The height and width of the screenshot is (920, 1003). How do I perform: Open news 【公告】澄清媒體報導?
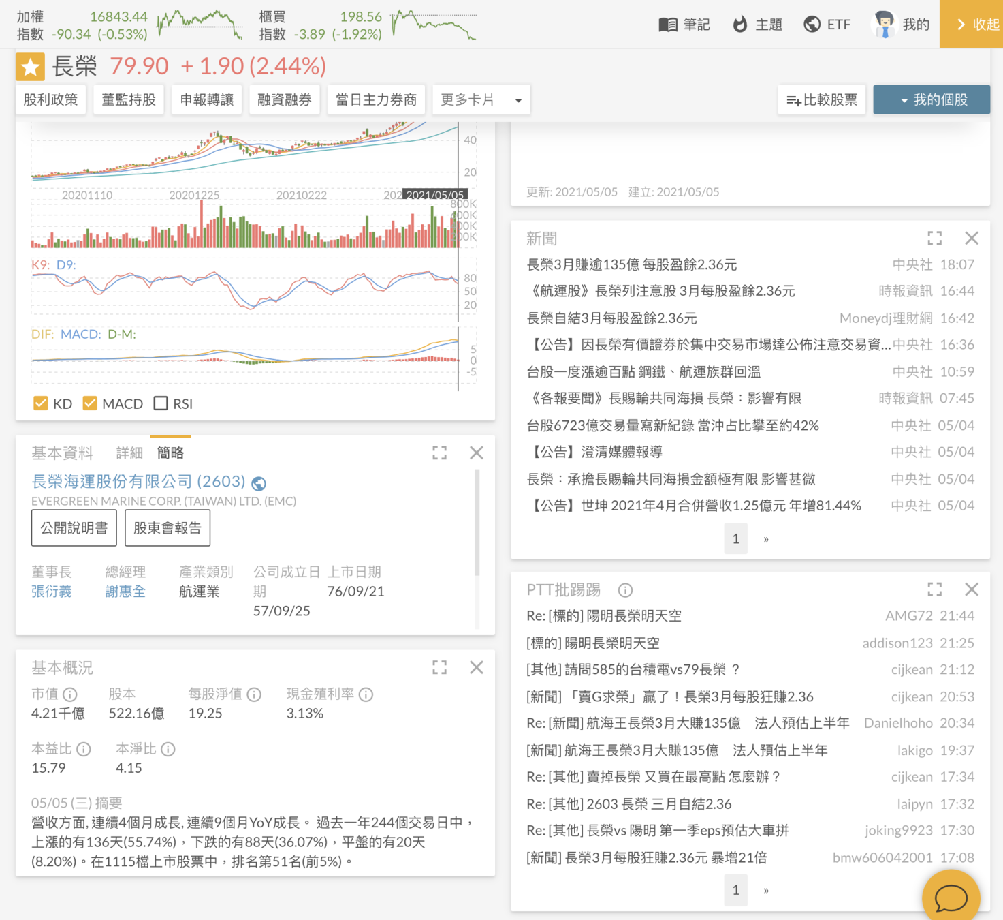594,452
